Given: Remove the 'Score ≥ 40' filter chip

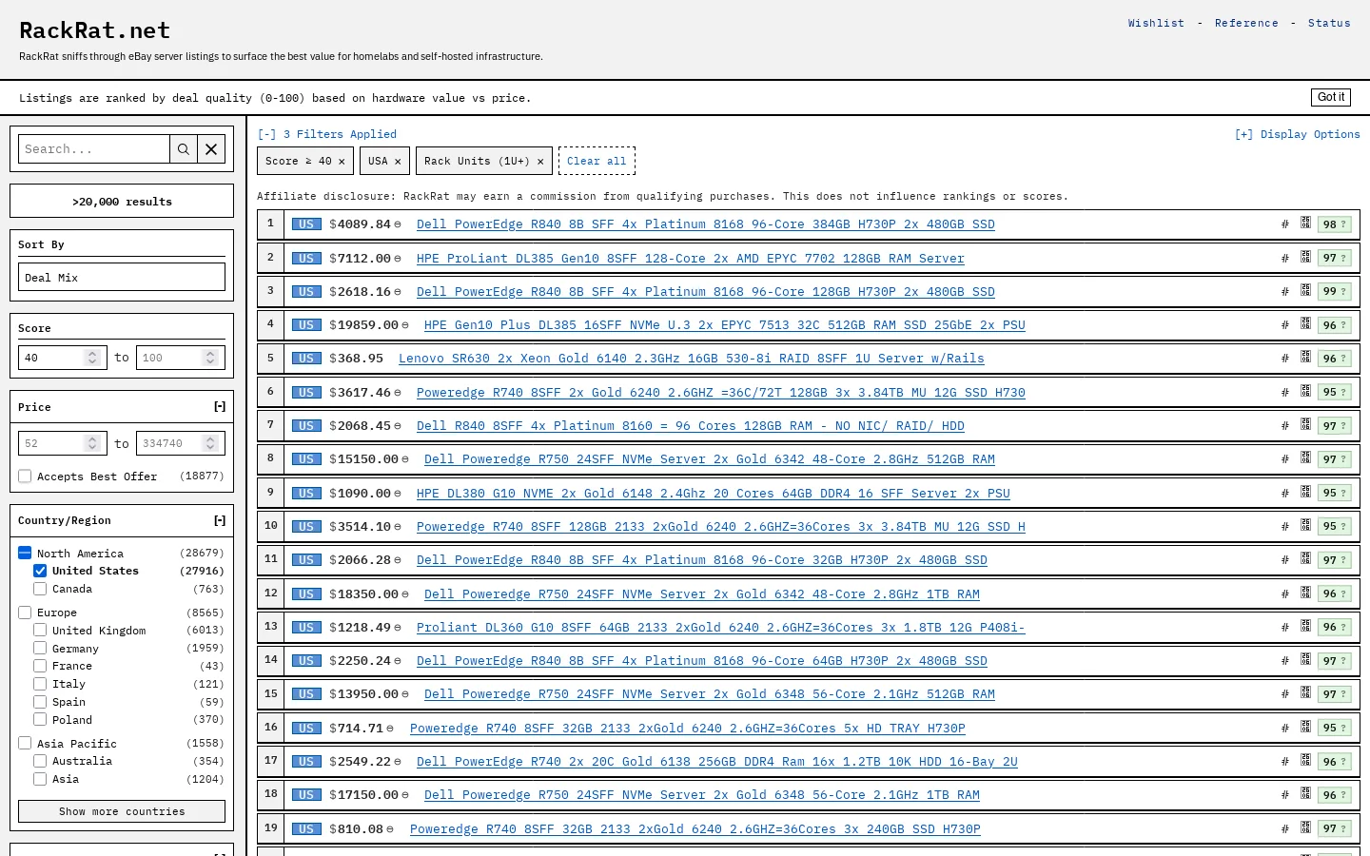Looking at the screenshot, I should (x=342, y=162).
